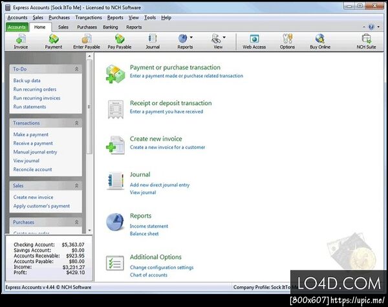
Task: Click Reconcile account link
Action: point(33,170)
